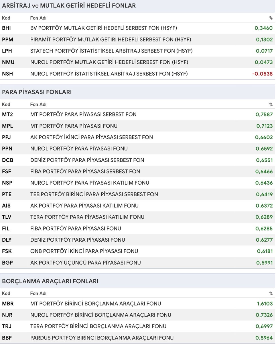
Task: Select the TLV fund code
Action: click(x=7, y=217)
